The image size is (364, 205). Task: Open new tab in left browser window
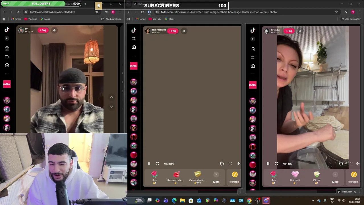click(85, 4)
